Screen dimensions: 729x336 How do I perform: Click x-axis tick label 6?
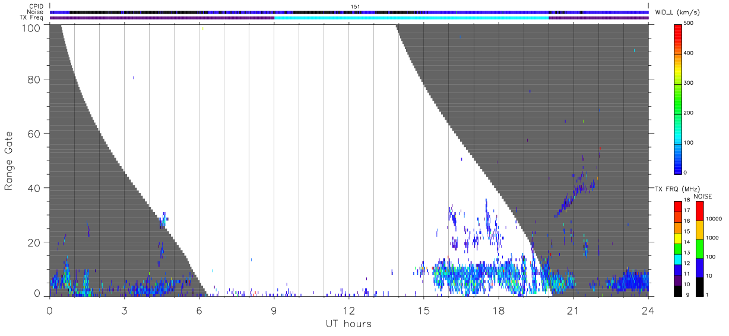pos(199,310)
